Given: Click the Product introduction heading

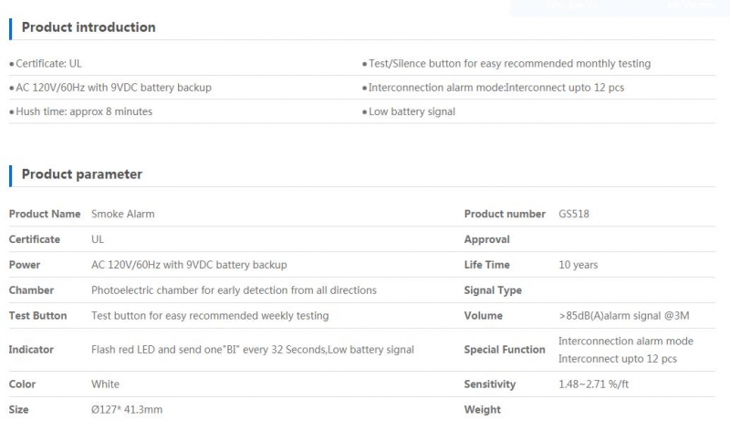Looking at the screenshot, I should coord(89,27).
